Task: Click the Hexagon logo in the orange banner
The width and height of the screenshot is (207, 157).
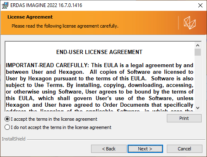Action: tap(190, 23)
